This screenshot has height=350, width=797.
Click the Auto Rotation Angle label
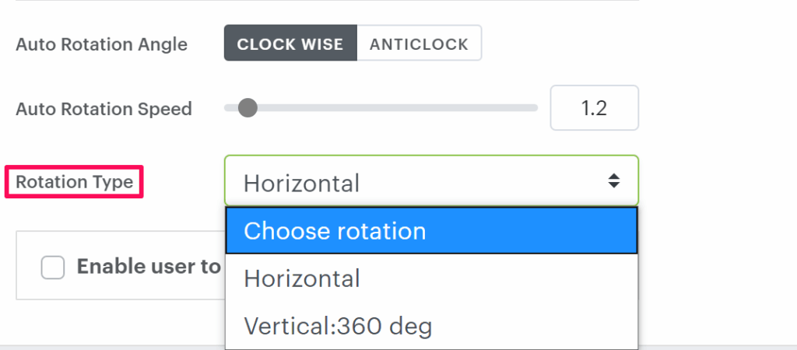point(101,44)
